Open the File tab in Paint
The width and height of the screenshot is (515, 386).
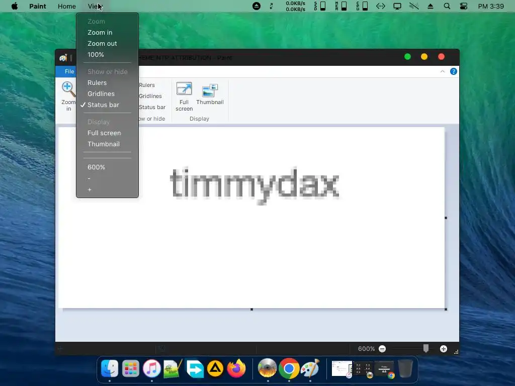pyautogui.click(x=69, y=71)
